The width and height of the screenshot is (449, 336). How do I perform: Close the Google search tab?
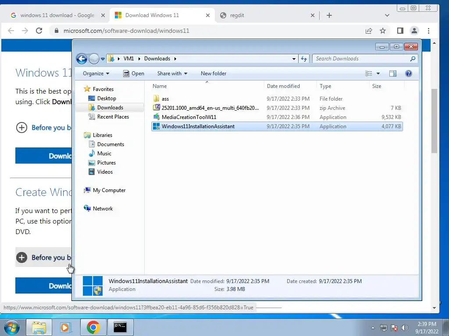coord(103,15)
